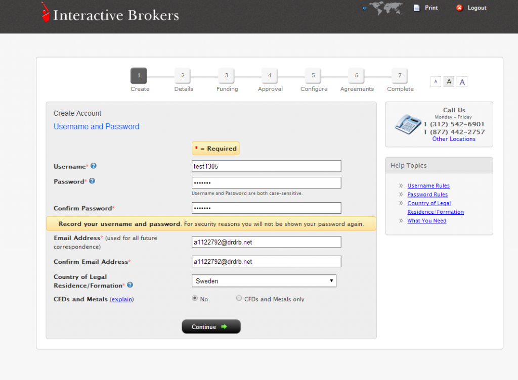
Task: Set the large font size
Action: [462, 82]
